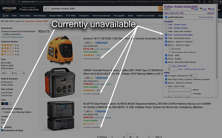Toggle Button - Search on Walmart checkbox
This screenshot has width=222, height=138.
click(x=166, y=42)
